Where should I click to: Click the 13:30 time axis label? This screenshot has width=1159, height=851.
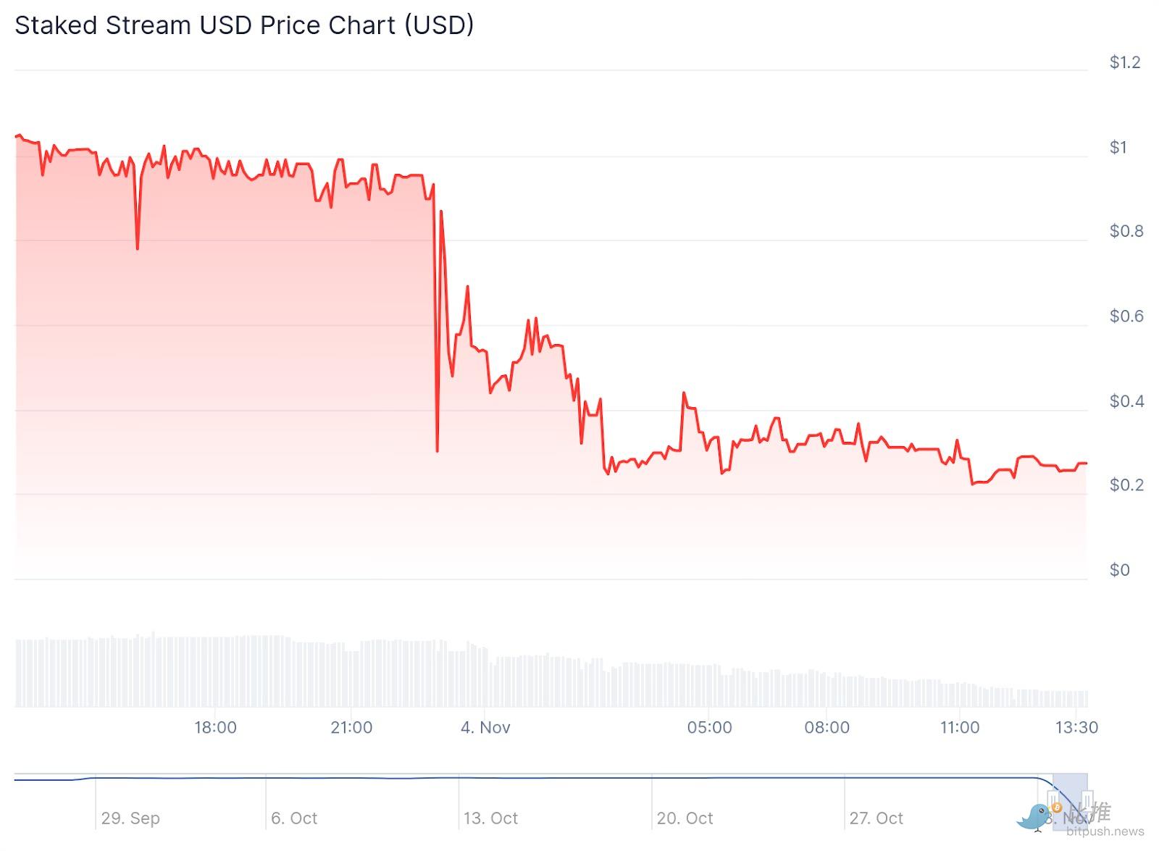pos(1076,727)
